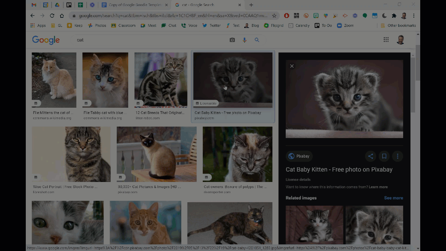Open the Flipgrid bookmark

274,25
